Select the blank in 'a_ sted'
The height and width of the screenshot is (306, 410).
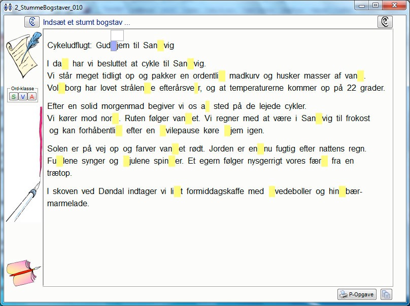pos(208,106)
